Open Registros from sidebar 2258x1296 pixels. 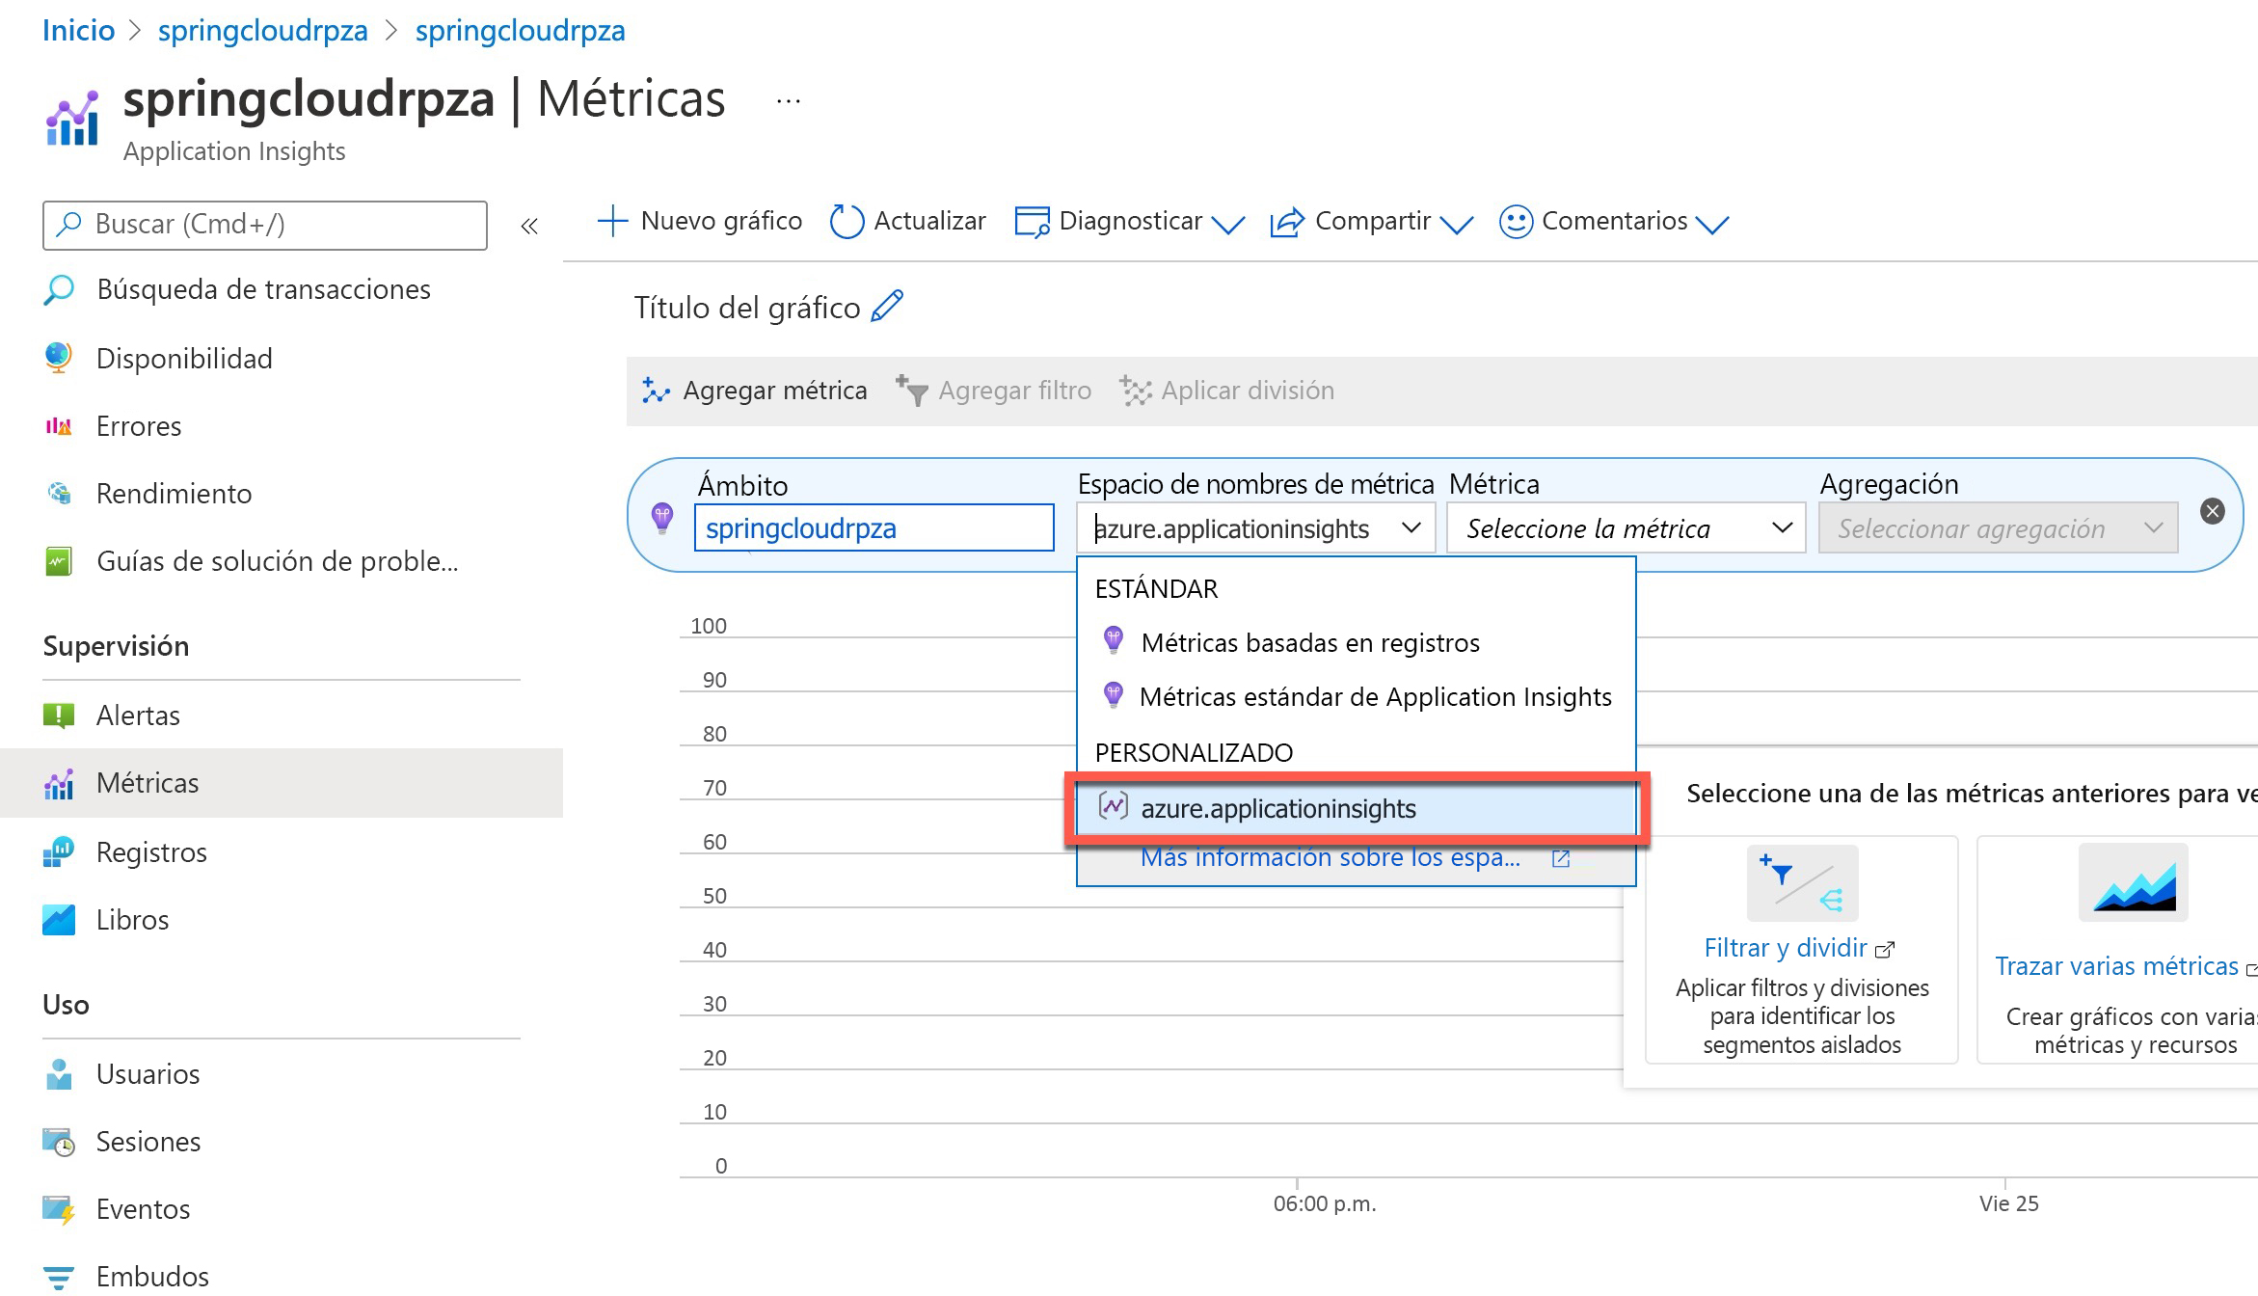tap(151, 851)
